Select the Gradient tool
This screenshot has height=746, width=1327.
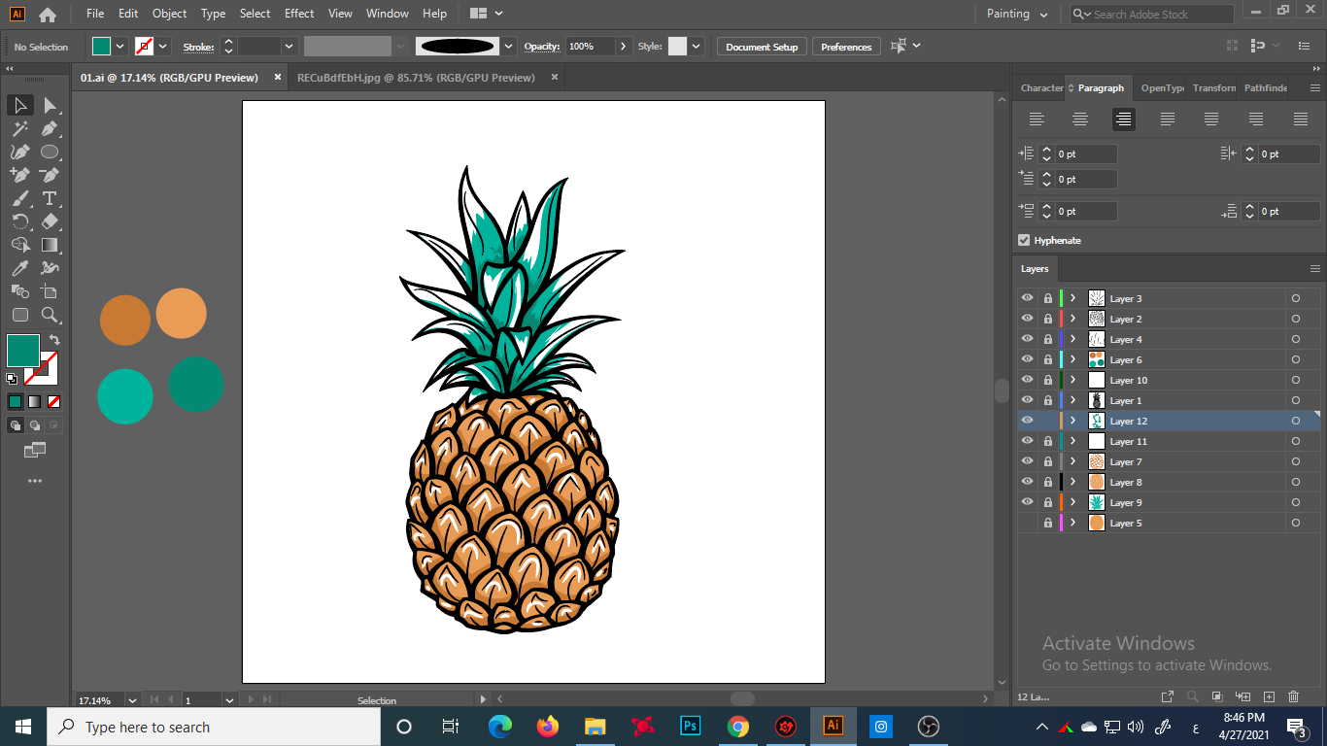(51, 245)
